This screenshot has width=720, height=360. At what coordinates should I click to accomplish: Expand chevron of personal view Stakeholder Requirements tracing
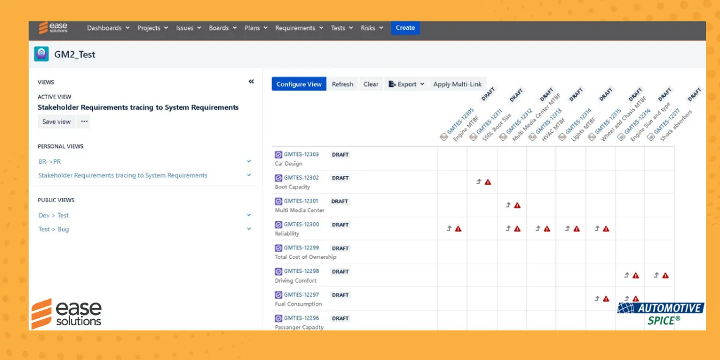249,175
